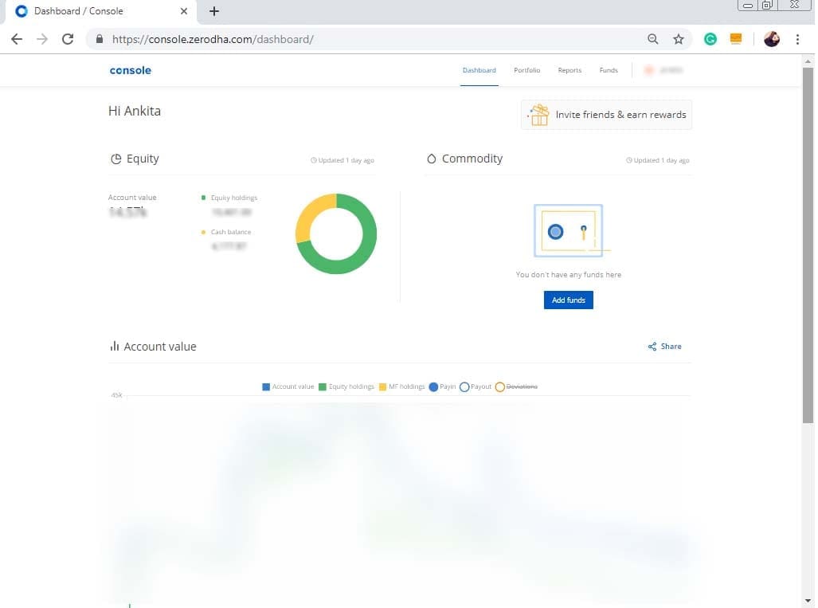Switch to the Dashboard tab

(479, 70)
